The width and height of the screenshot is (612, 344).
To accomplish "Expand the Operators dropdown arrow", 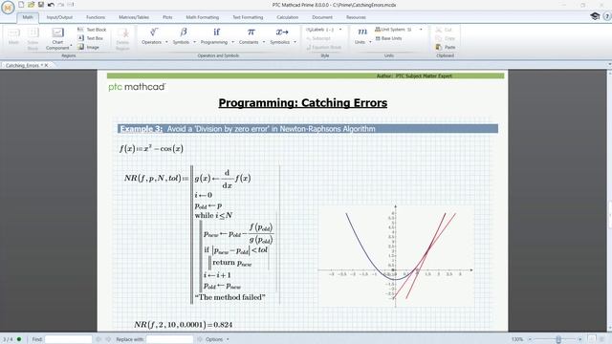I will [x=166, y=42].
